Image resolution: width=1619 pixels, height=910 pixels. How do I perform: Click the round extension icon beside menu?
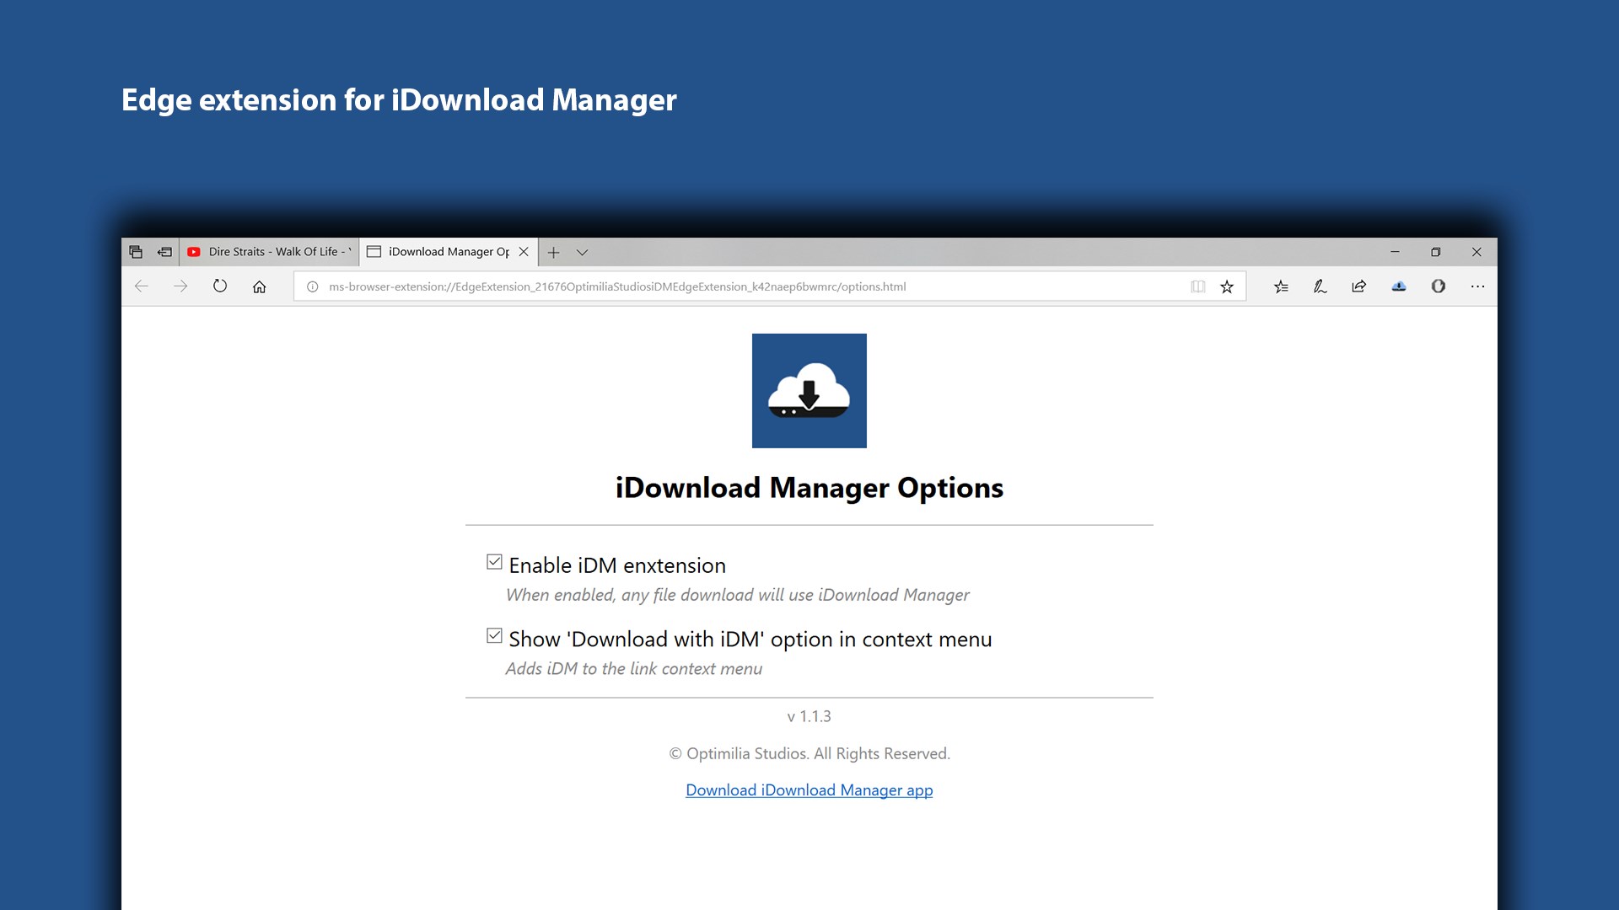(x=1439, y=286)
